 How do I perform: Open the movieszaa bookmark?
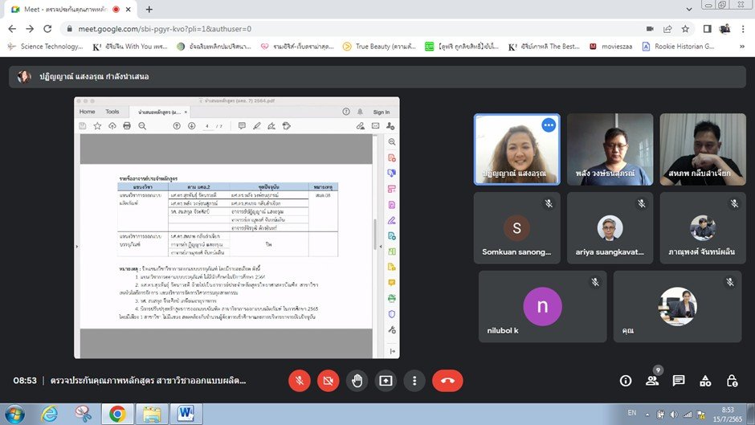[619, 47]
